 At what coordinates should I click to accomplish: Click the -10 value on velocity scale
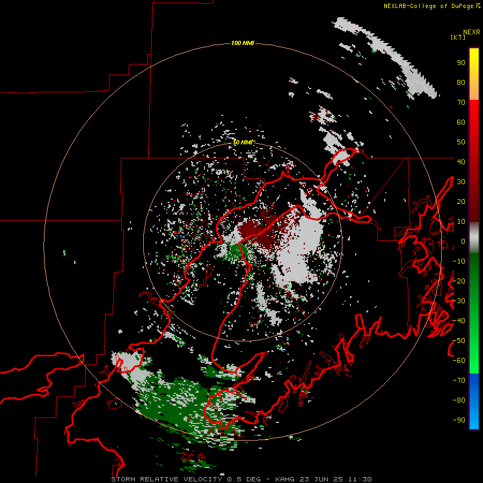[x=459, y=261]
